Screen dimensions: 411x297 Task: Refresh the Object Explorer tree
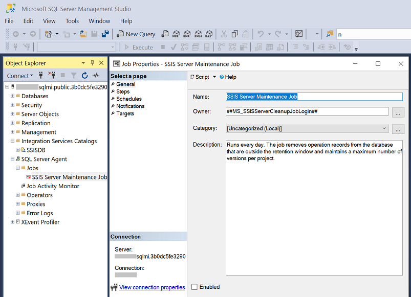pyautogui.click(x=84, y=76)
